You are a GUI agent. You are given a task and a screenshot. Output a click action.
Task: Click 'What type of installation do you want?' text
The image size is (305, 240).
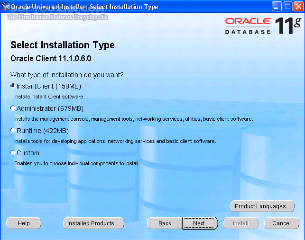click(67, 75)
